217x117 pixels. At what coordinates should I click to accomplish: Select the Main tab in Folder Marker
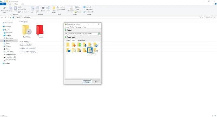[73, 40]
